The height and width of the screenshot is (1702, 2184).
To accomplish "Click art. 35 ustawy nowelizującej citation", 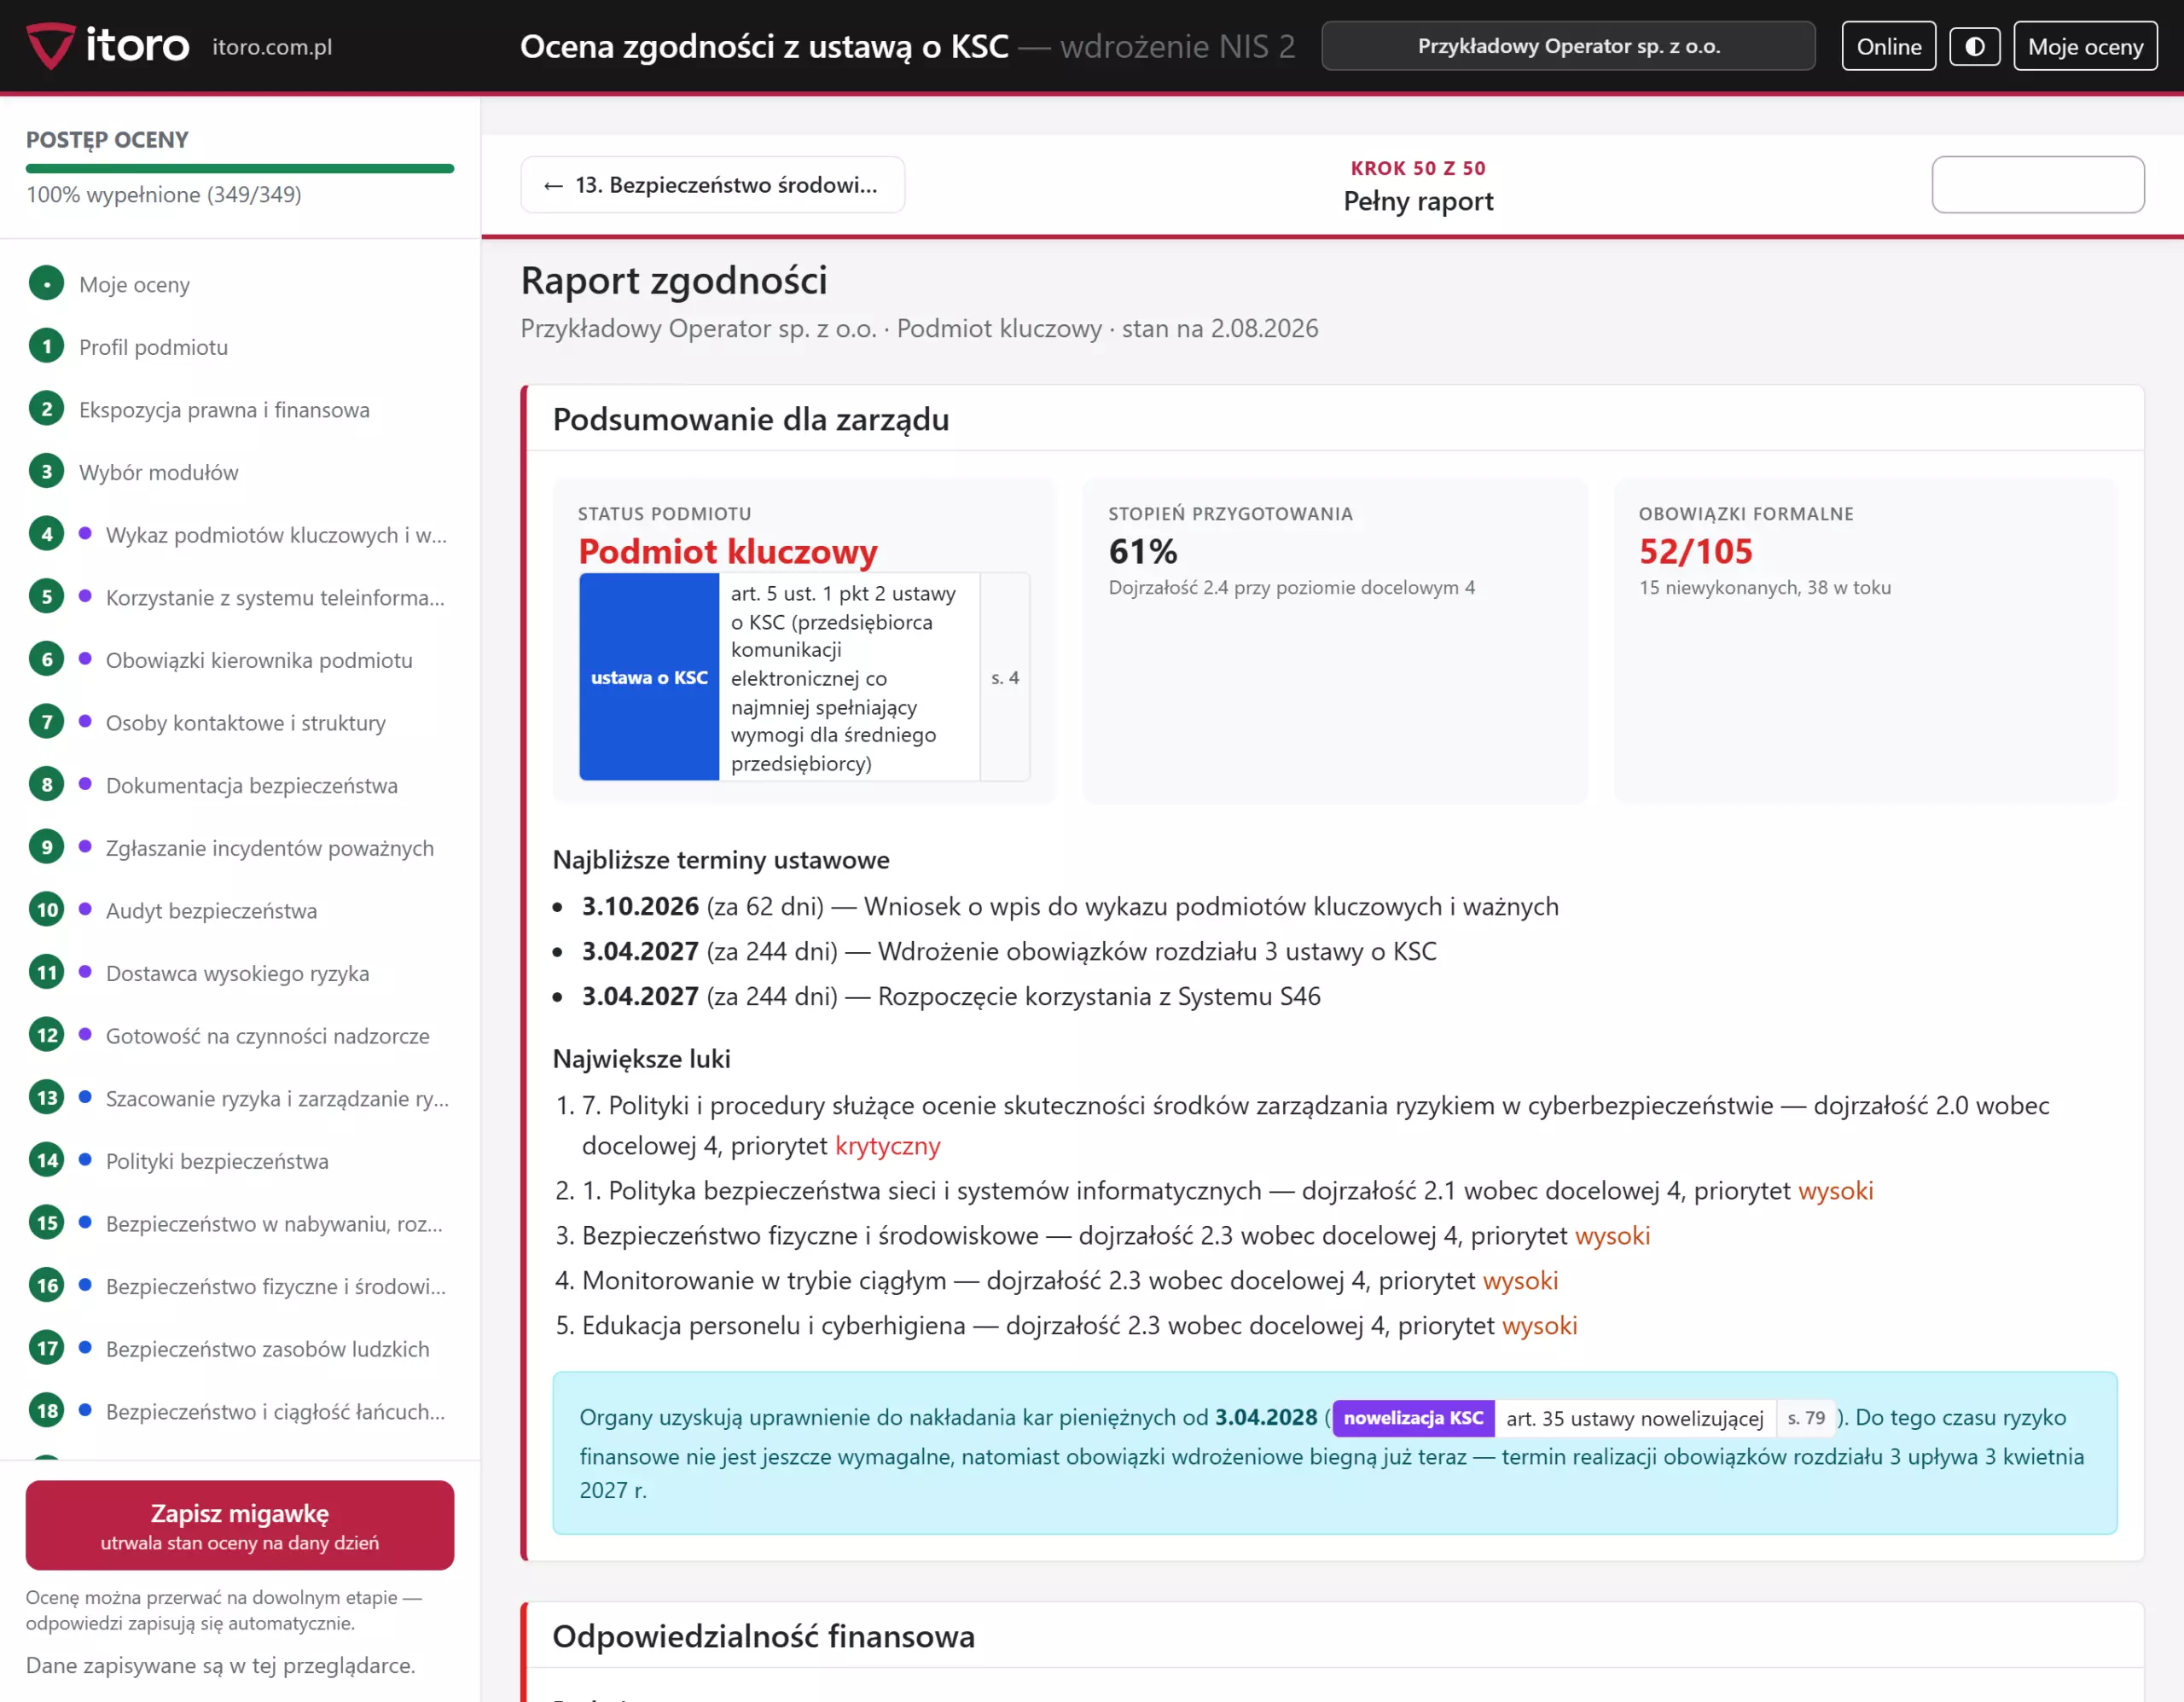I will tap(1635, 1418).
